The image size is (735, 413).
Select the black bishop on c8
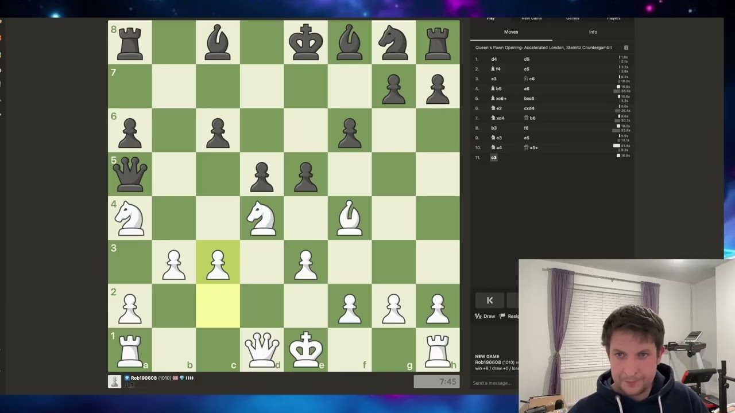218,42
